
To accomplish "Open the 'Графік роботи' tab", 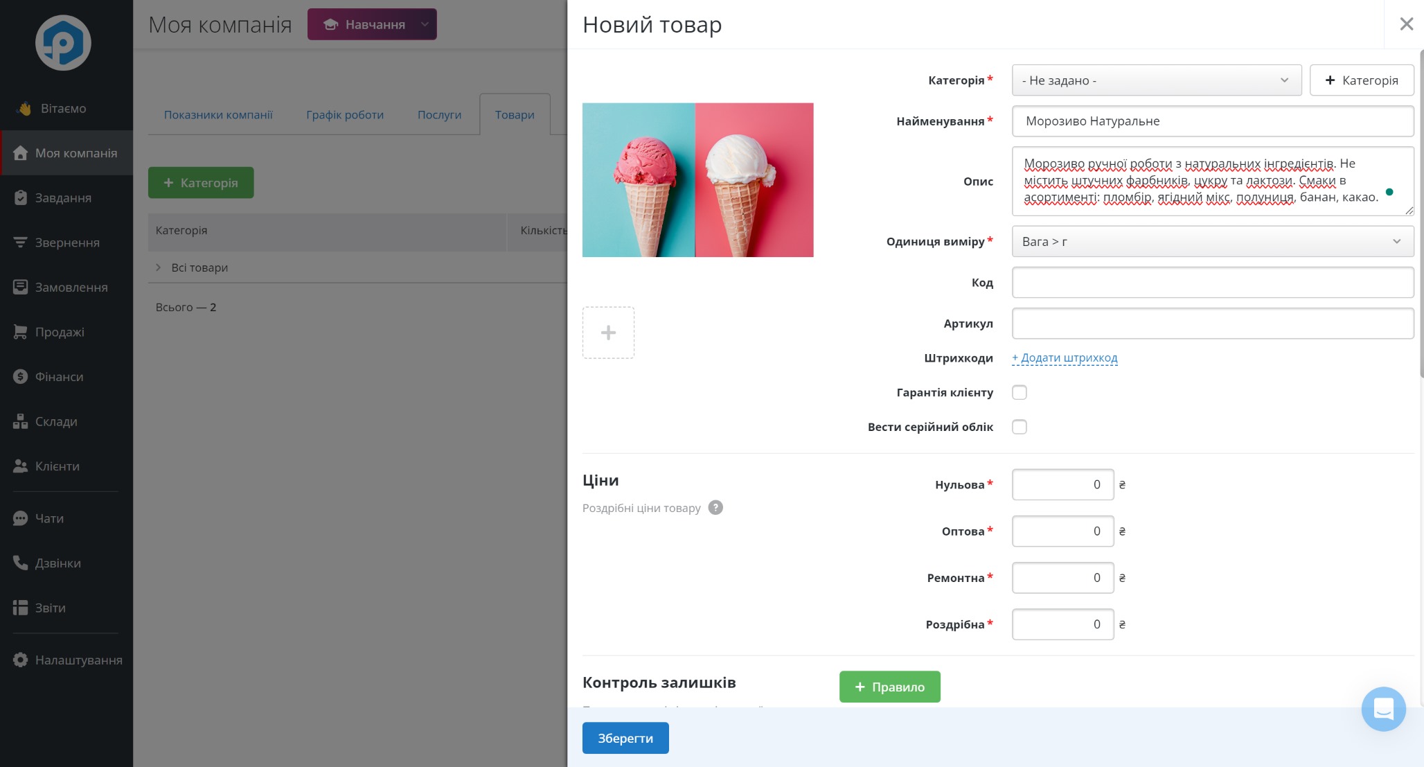I will 344,115.
